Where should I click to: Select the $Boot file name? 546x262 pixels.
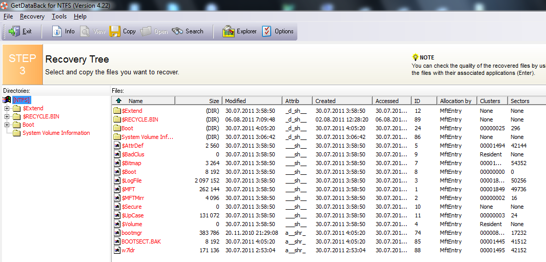129,172
